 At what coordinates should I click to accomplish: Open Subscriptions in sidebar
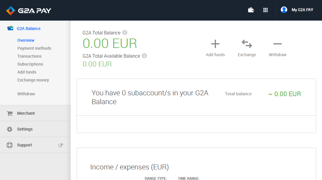[30, 64]
